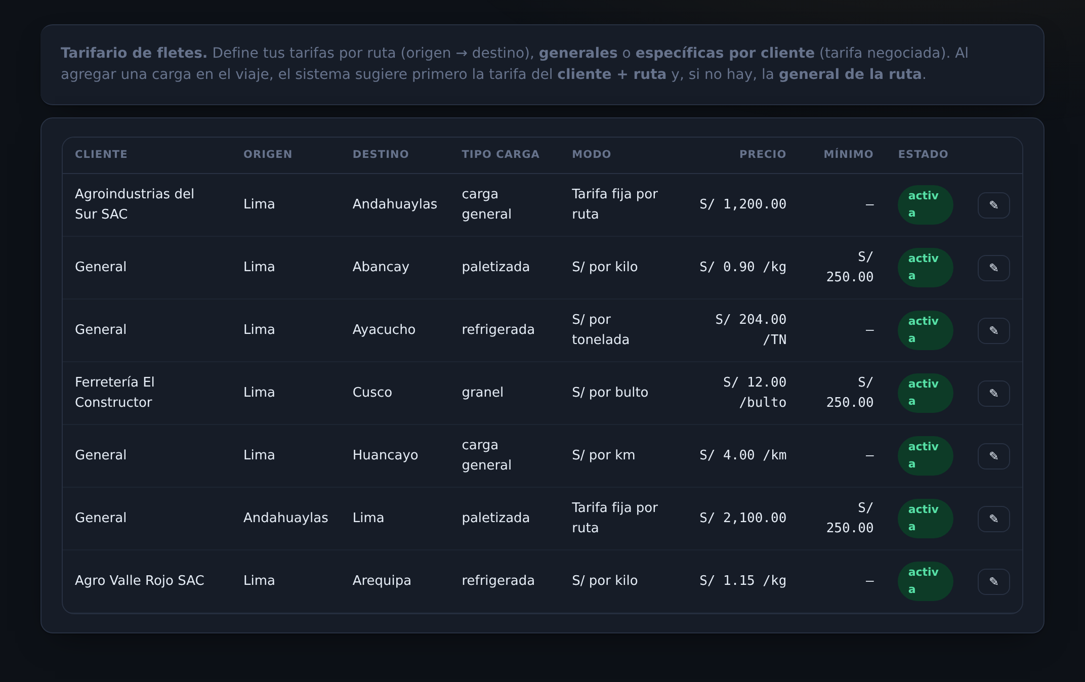
Task: Click activa badge in Andahuaylas–Lima row
Action: point(925,519)
